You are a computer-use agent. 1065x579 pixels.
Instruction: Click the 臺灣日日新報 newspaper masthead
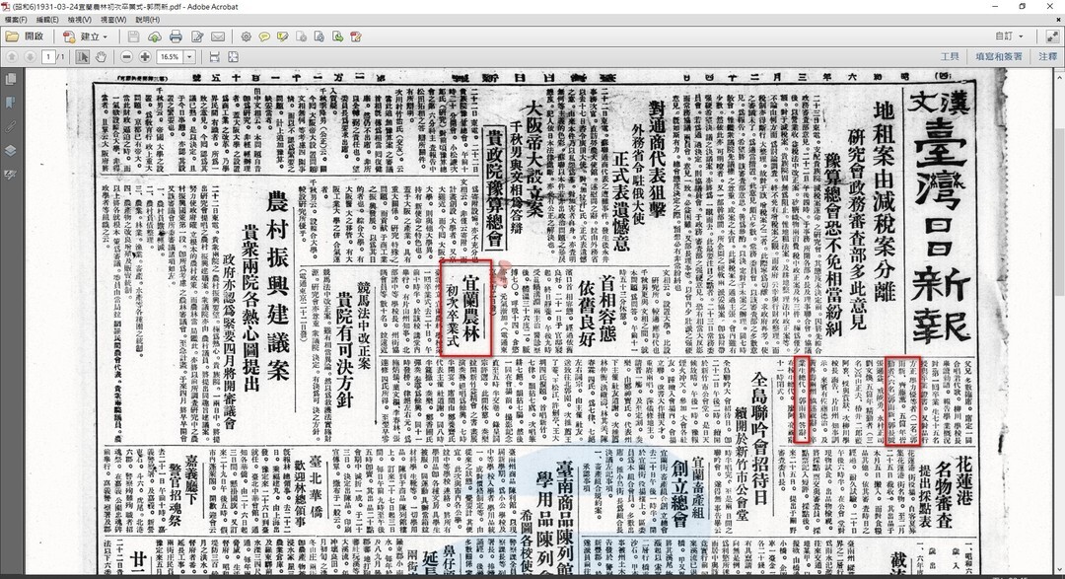click(942, 229)
